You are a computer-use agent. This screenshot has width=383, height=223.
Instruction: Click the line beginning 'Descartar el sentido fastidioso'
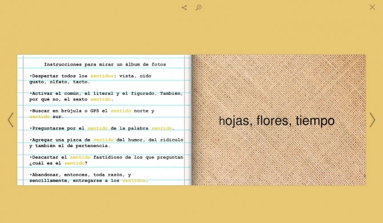106,157
